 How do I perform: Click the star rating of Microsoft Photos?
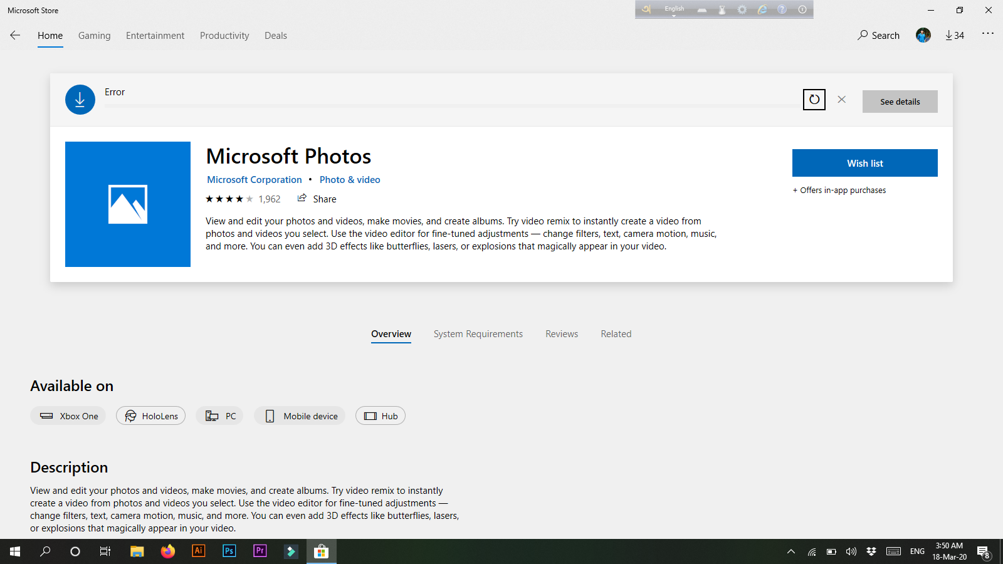pos(229,199)
